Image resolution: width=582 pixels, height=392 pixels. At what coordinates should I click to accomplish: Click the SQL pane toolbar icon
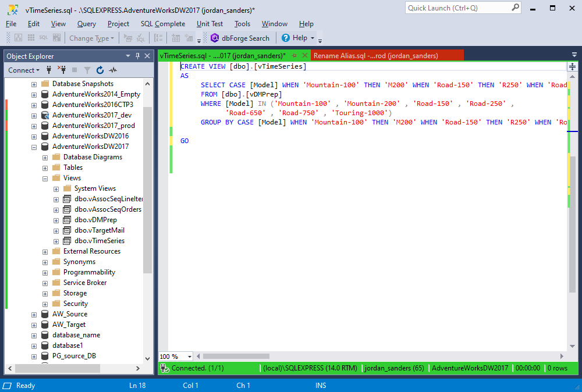pos(44,38)
